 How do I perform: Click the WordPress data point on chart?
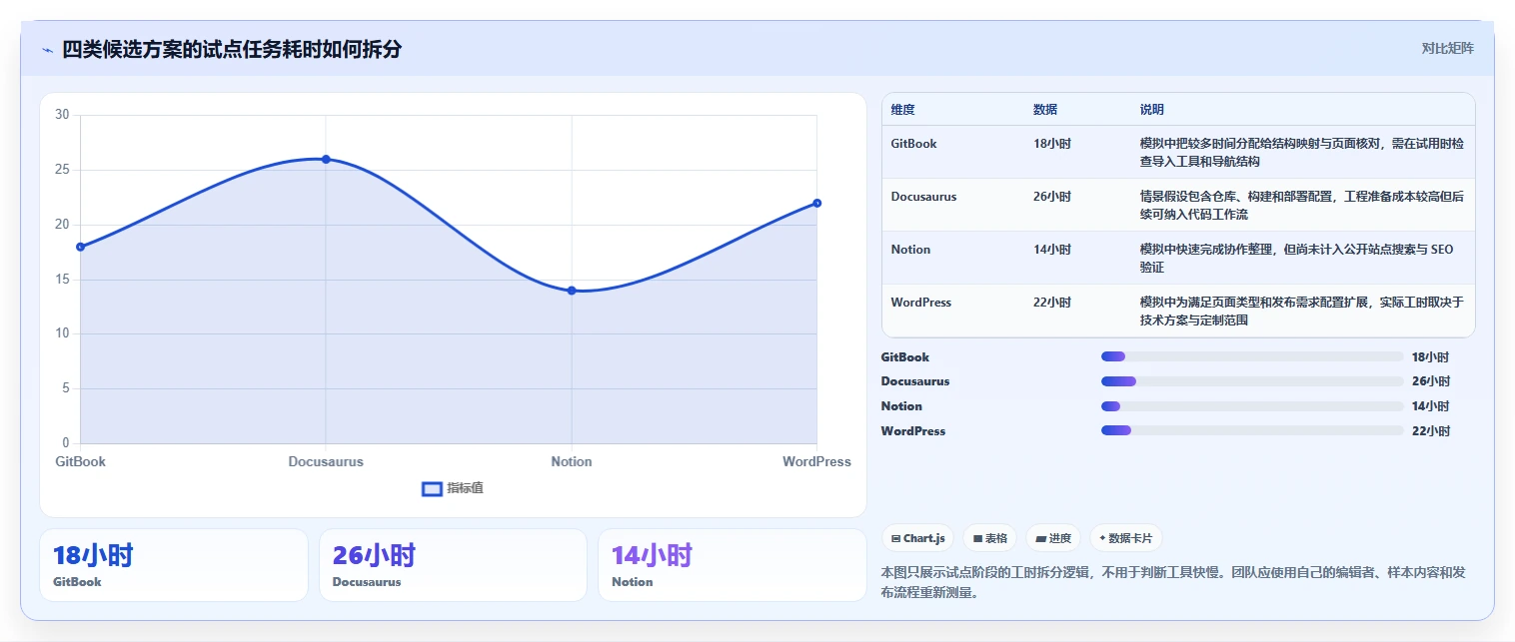(x=816, y=203)
